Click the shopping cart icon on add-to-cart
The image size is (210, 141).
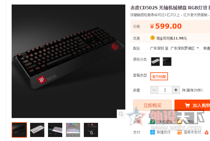(x=187, y=105)
